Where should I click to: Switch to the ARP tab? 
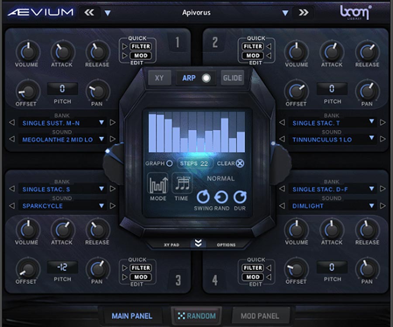coord(189,78)
